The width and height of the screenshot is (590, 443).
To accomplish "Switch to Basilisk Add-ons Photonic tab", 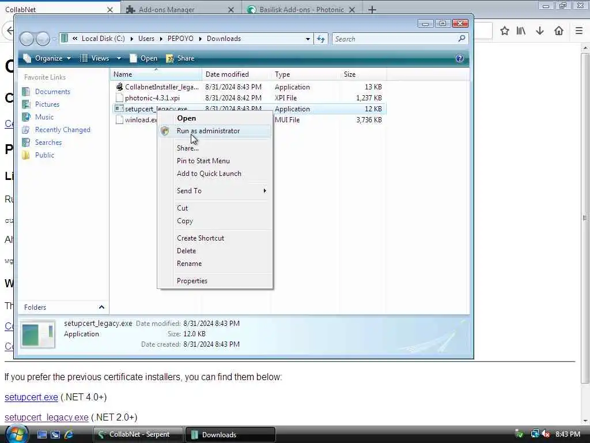I will pyautogui.click(x=302, y=9).
